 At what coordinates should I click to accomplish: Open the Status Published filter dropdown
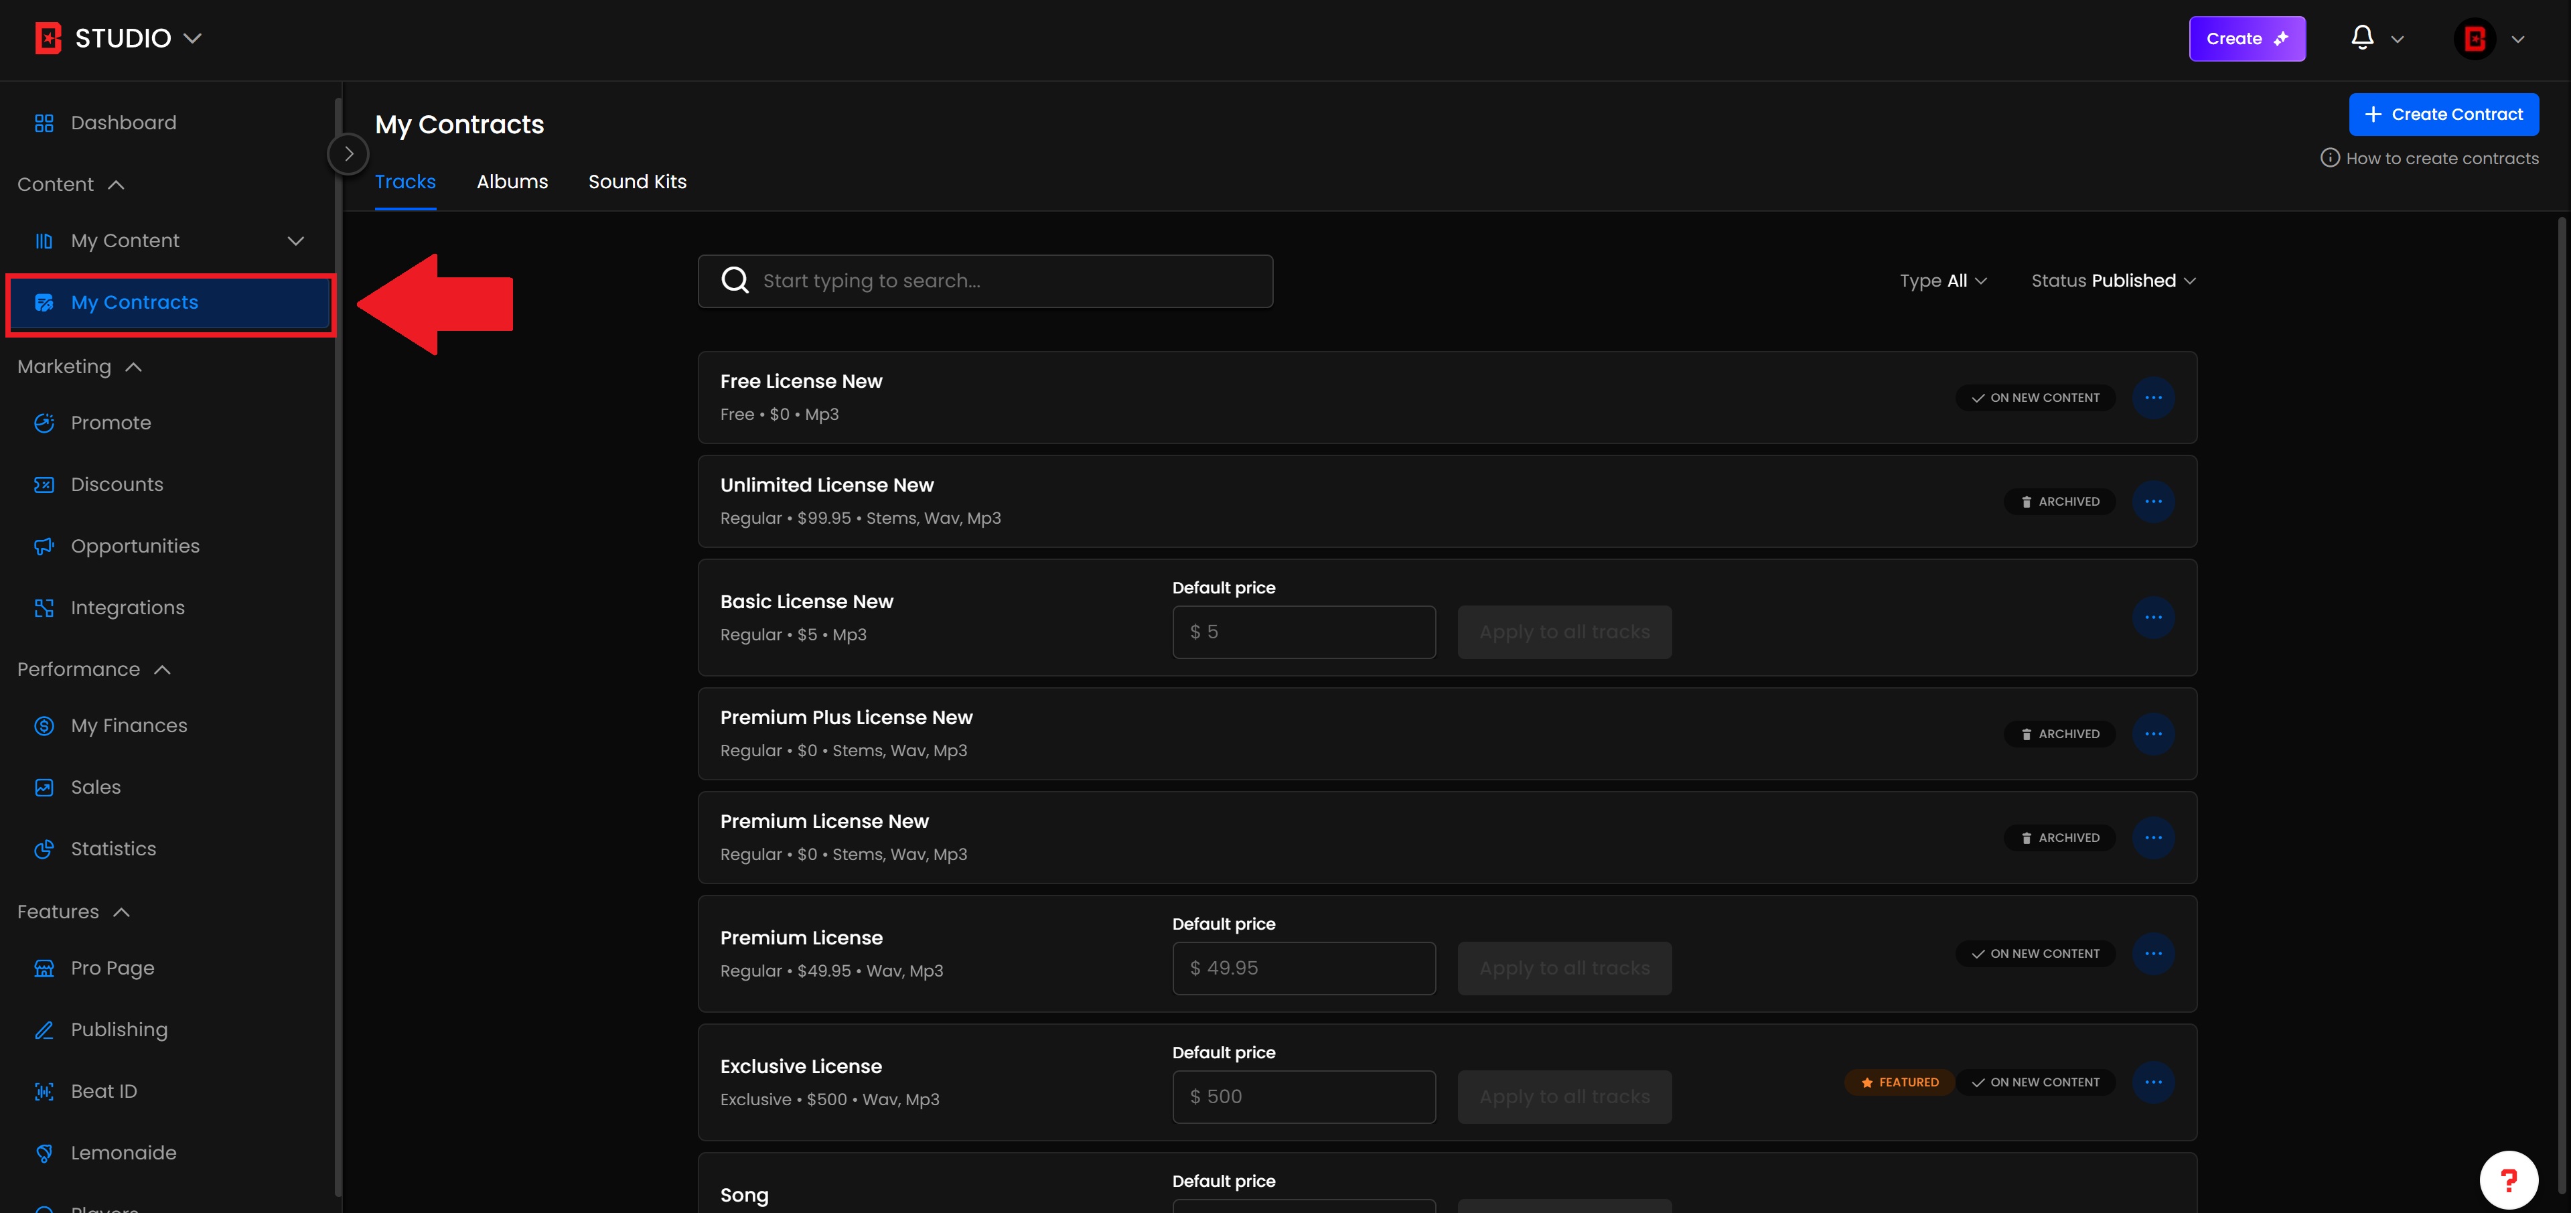pos(2113,281)
